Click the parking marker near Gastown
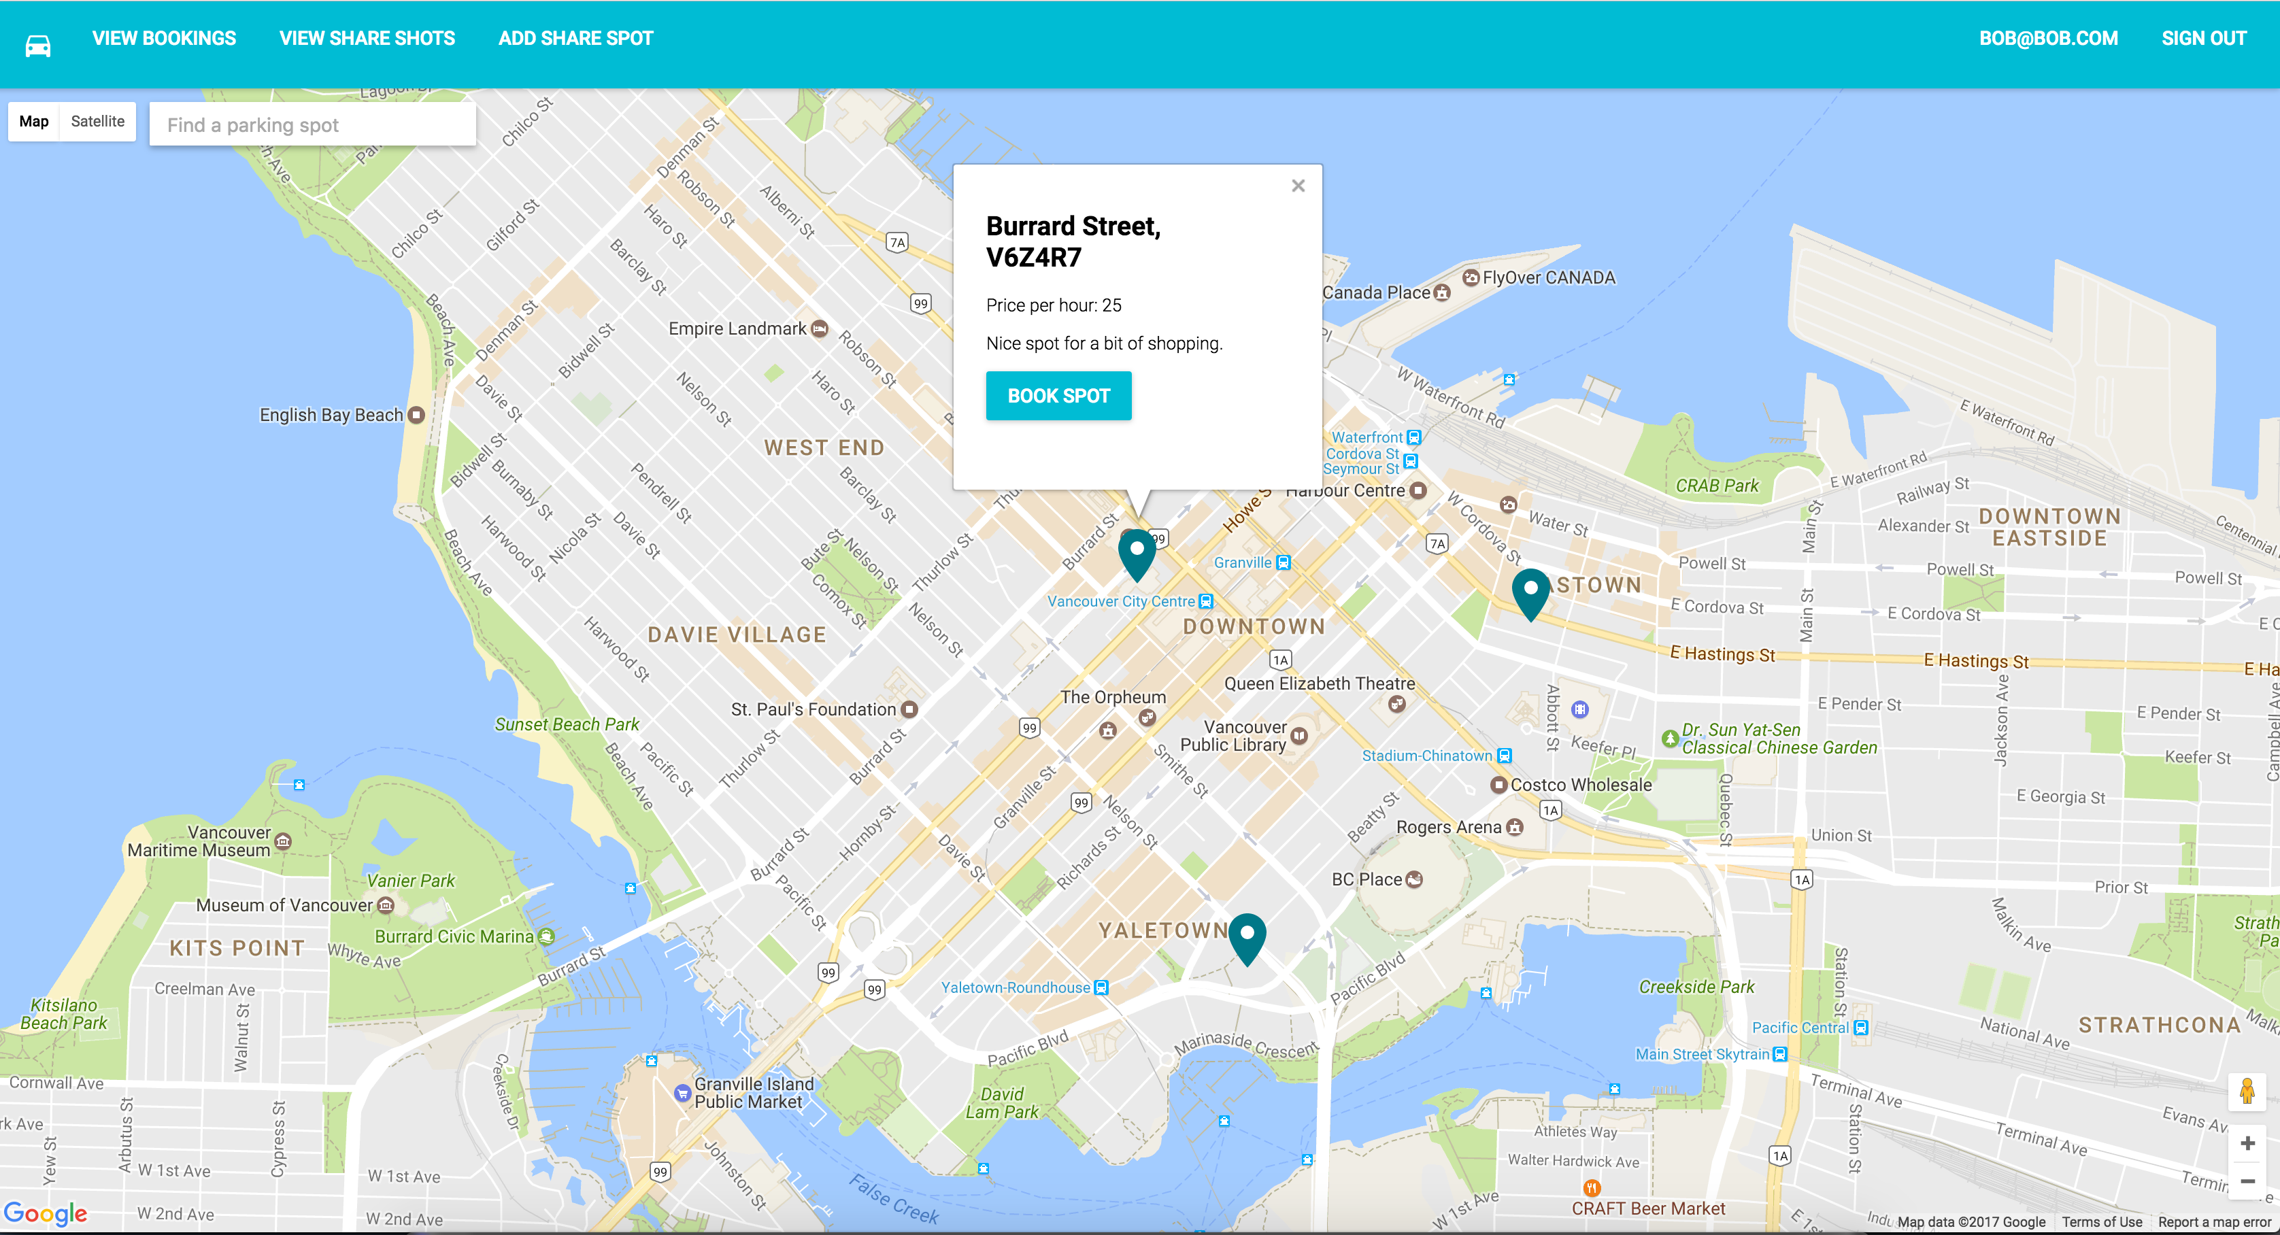Screen dimensions: 2280x1235 pos(1530,592)
